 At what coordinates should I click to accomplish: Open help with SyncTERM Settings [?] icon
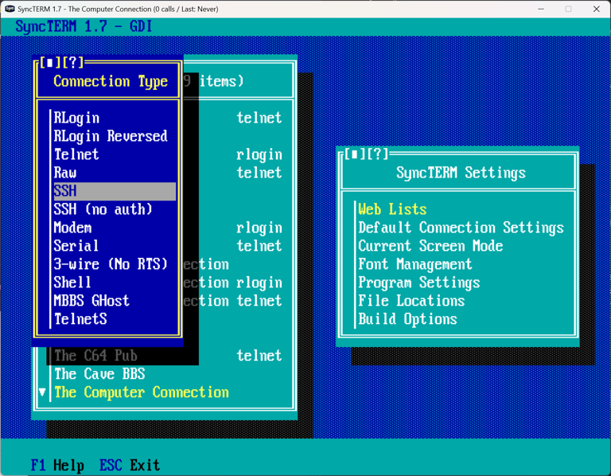377,154
